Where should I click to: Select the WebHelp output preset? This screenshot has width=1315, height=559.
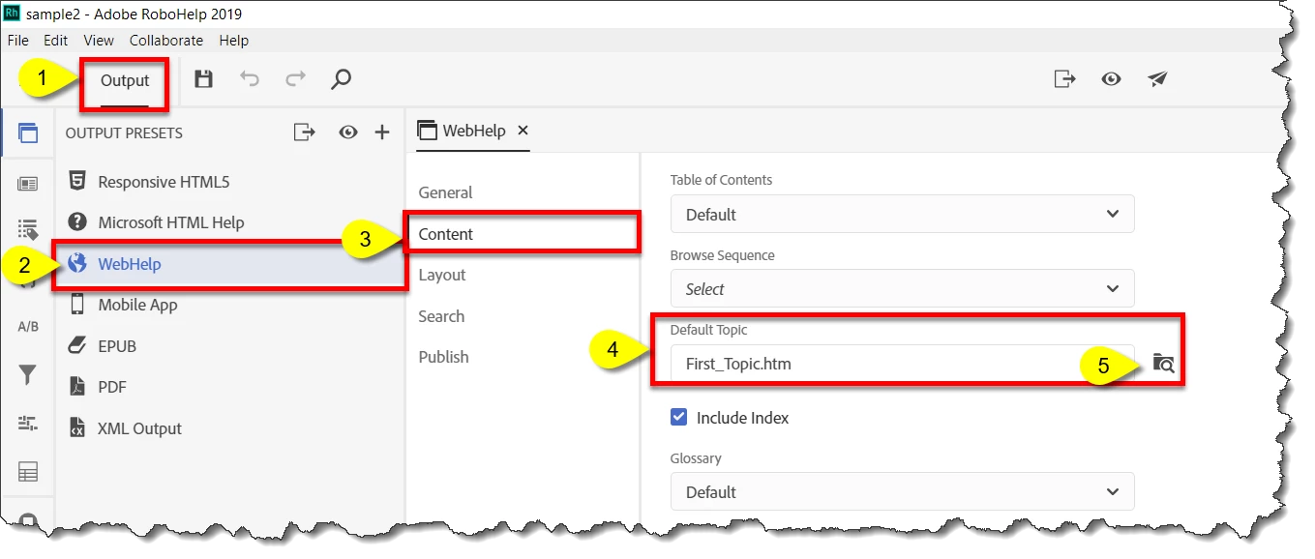230,264
